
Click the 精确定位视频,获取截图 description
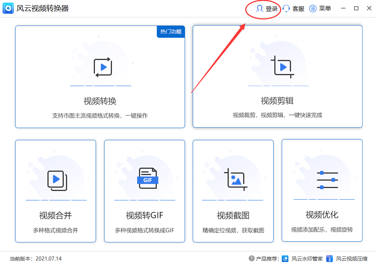(233, 231)
